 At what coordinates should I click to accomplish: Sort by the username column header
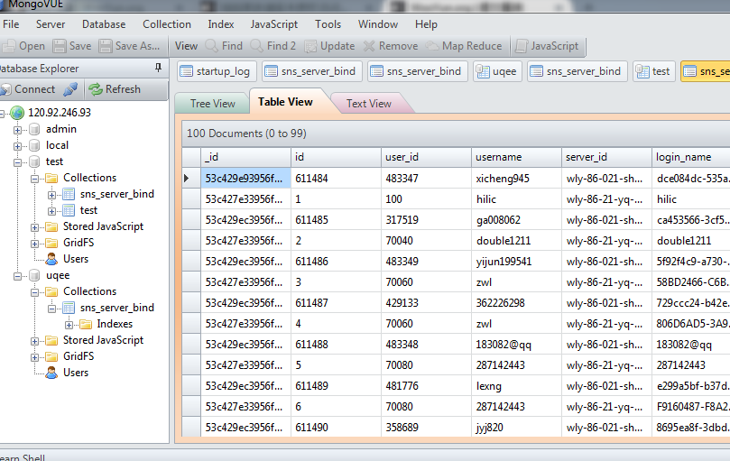pyautogui.click(x=517, y=157)
